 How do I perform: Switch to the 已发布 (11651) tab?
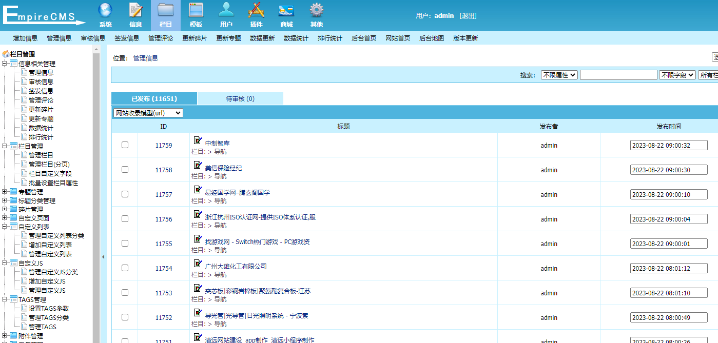[x=154, y=98]
